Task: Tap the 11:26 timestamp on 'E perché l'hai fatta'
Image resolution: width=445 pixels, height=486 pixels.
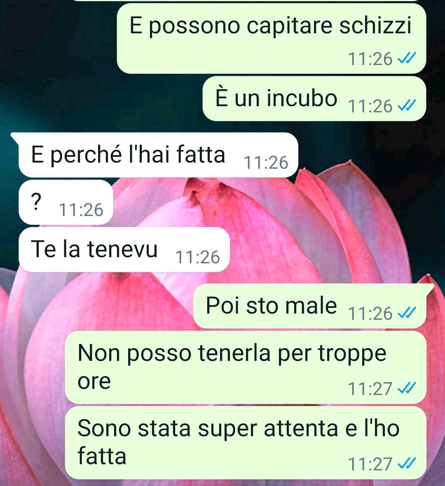Action: 266,163
